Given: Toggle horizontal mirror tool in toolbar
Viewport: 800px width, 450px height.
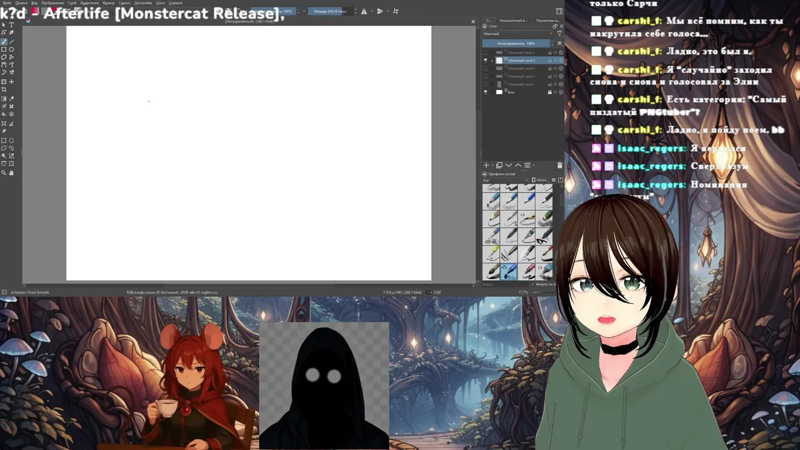Looking at the screenshot, I should click(x=364, y=11).
